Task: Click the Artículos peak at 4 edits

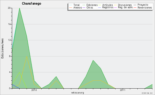Action: (19, 72)
